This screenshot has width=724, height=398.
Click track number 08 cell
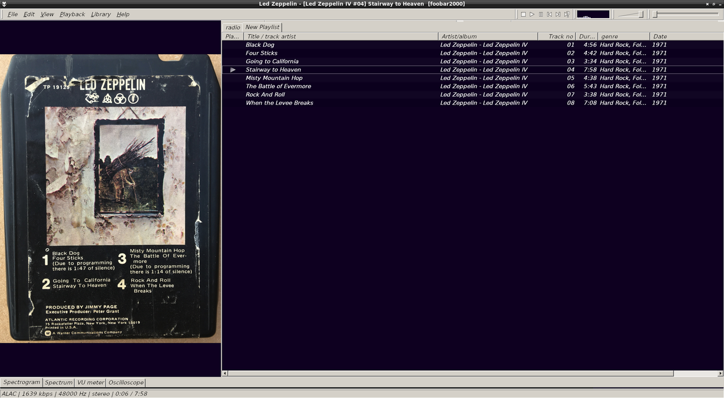coord(570,103)
